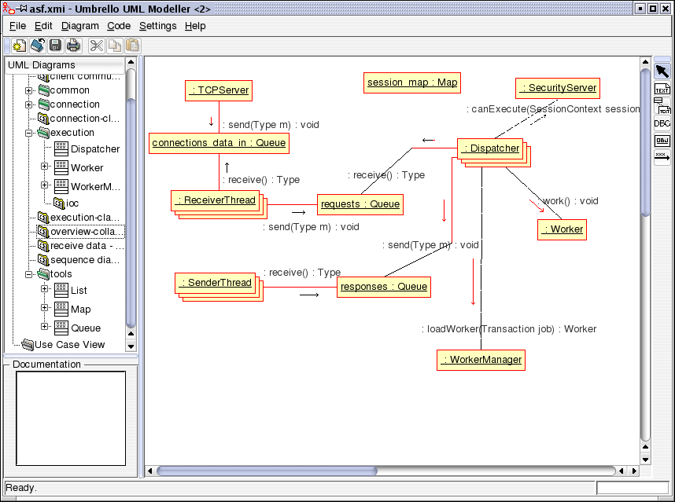675x502 pixels.
Task: Click the Use Case View folder icon
Action: (28, 344)
